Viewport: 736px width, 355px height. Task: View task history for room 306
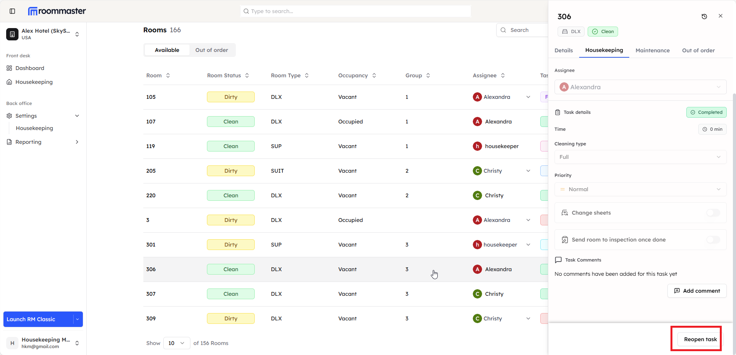point(704,17)
